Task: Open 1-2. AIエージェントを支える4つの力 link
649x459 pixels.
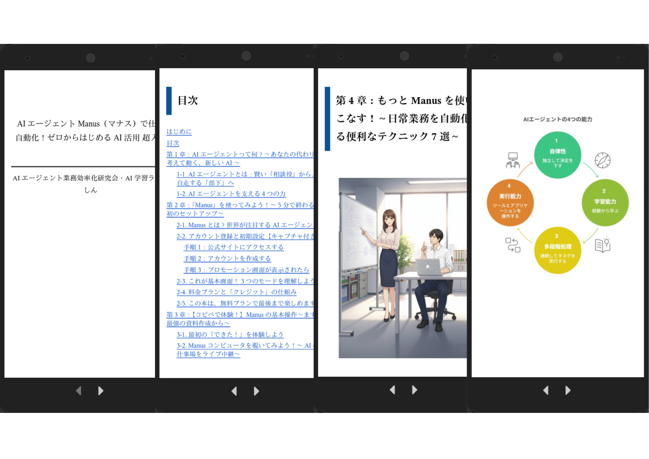Action: (231, 194)
